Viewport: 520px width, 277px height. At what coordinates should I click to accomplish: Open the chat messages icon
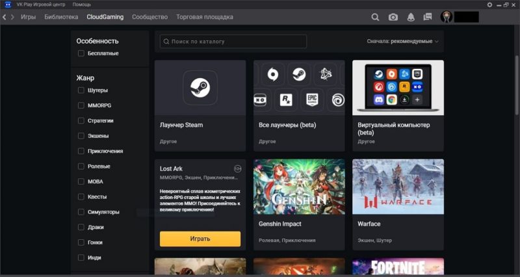click(428, 17)
